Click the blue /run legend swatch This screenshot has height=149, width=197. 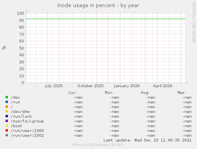7,102
